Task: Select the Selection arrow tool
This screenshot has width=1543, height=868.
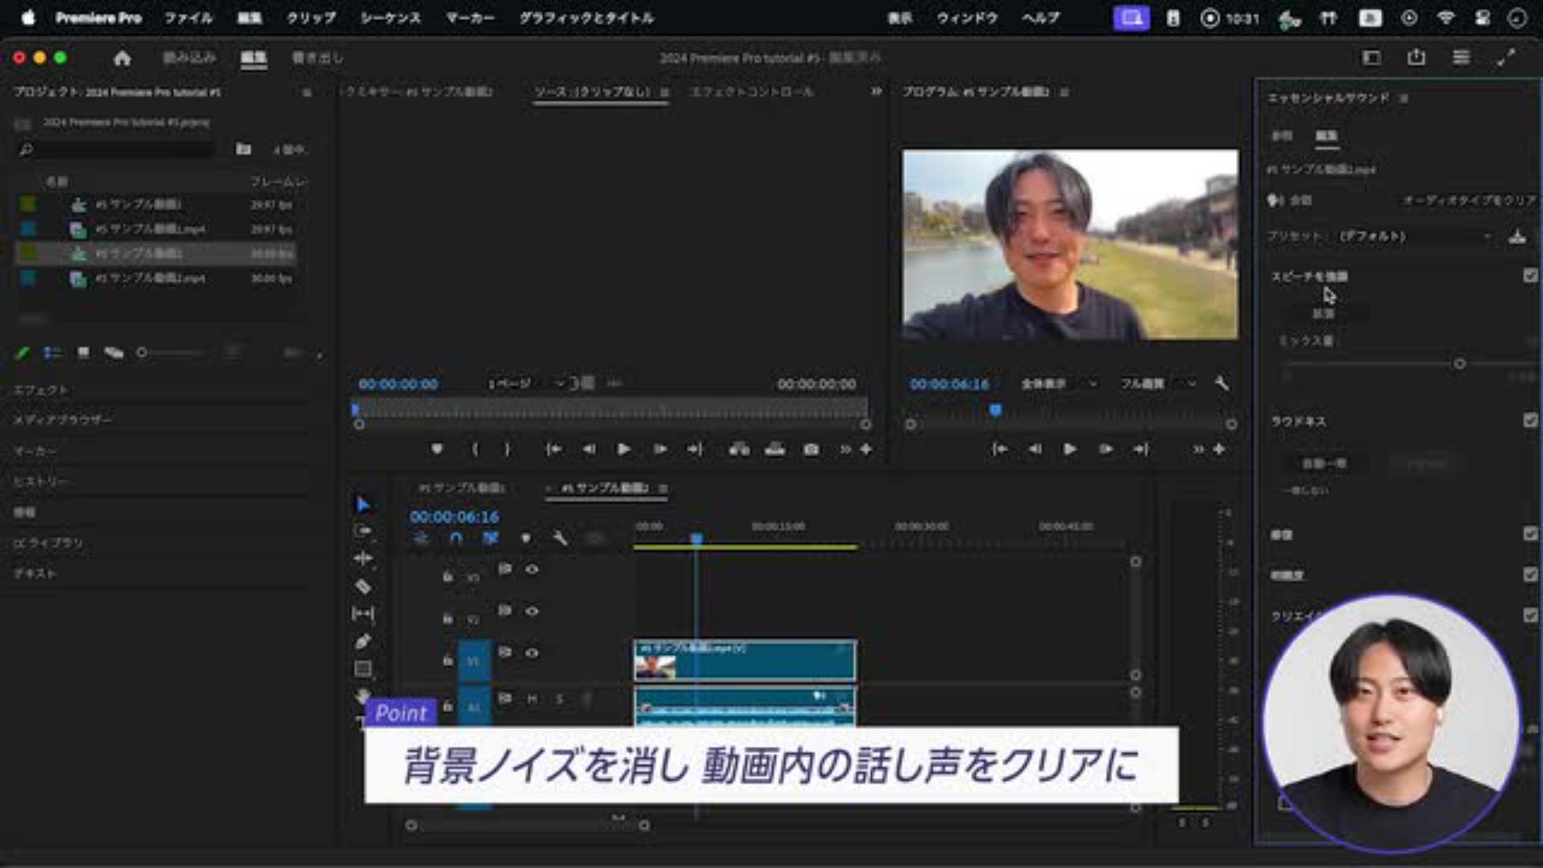Action: pyautogui.click(x=363, y=504)
